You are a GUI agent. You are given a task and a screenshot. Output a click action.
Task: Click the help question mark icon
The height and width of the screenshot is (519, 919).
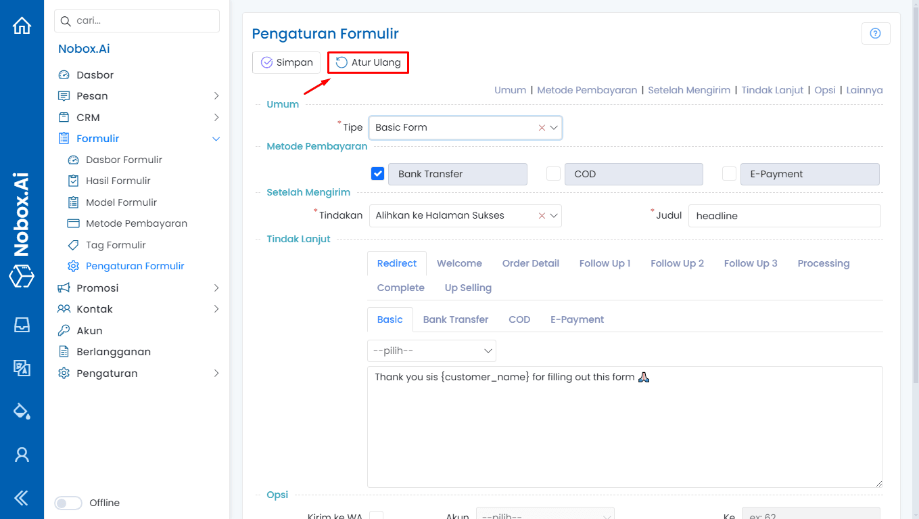coord(875,33)
